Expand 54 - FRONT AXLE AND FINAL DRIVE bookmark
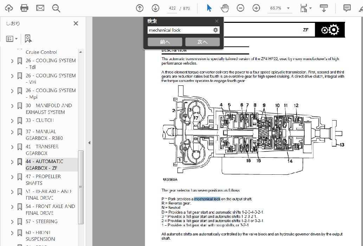The width and height of the screenshot is (363, 246). click(12, 207)
